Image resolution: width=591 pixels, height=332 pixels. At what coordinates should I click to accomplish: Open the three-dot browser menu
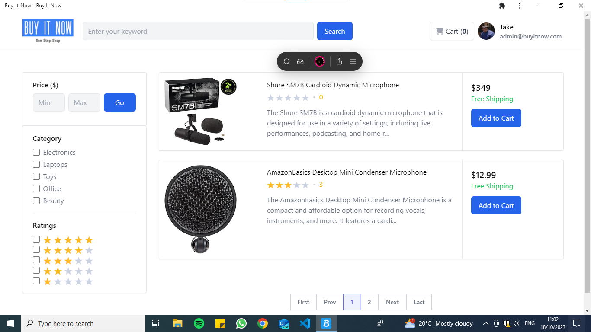(520, 6)
